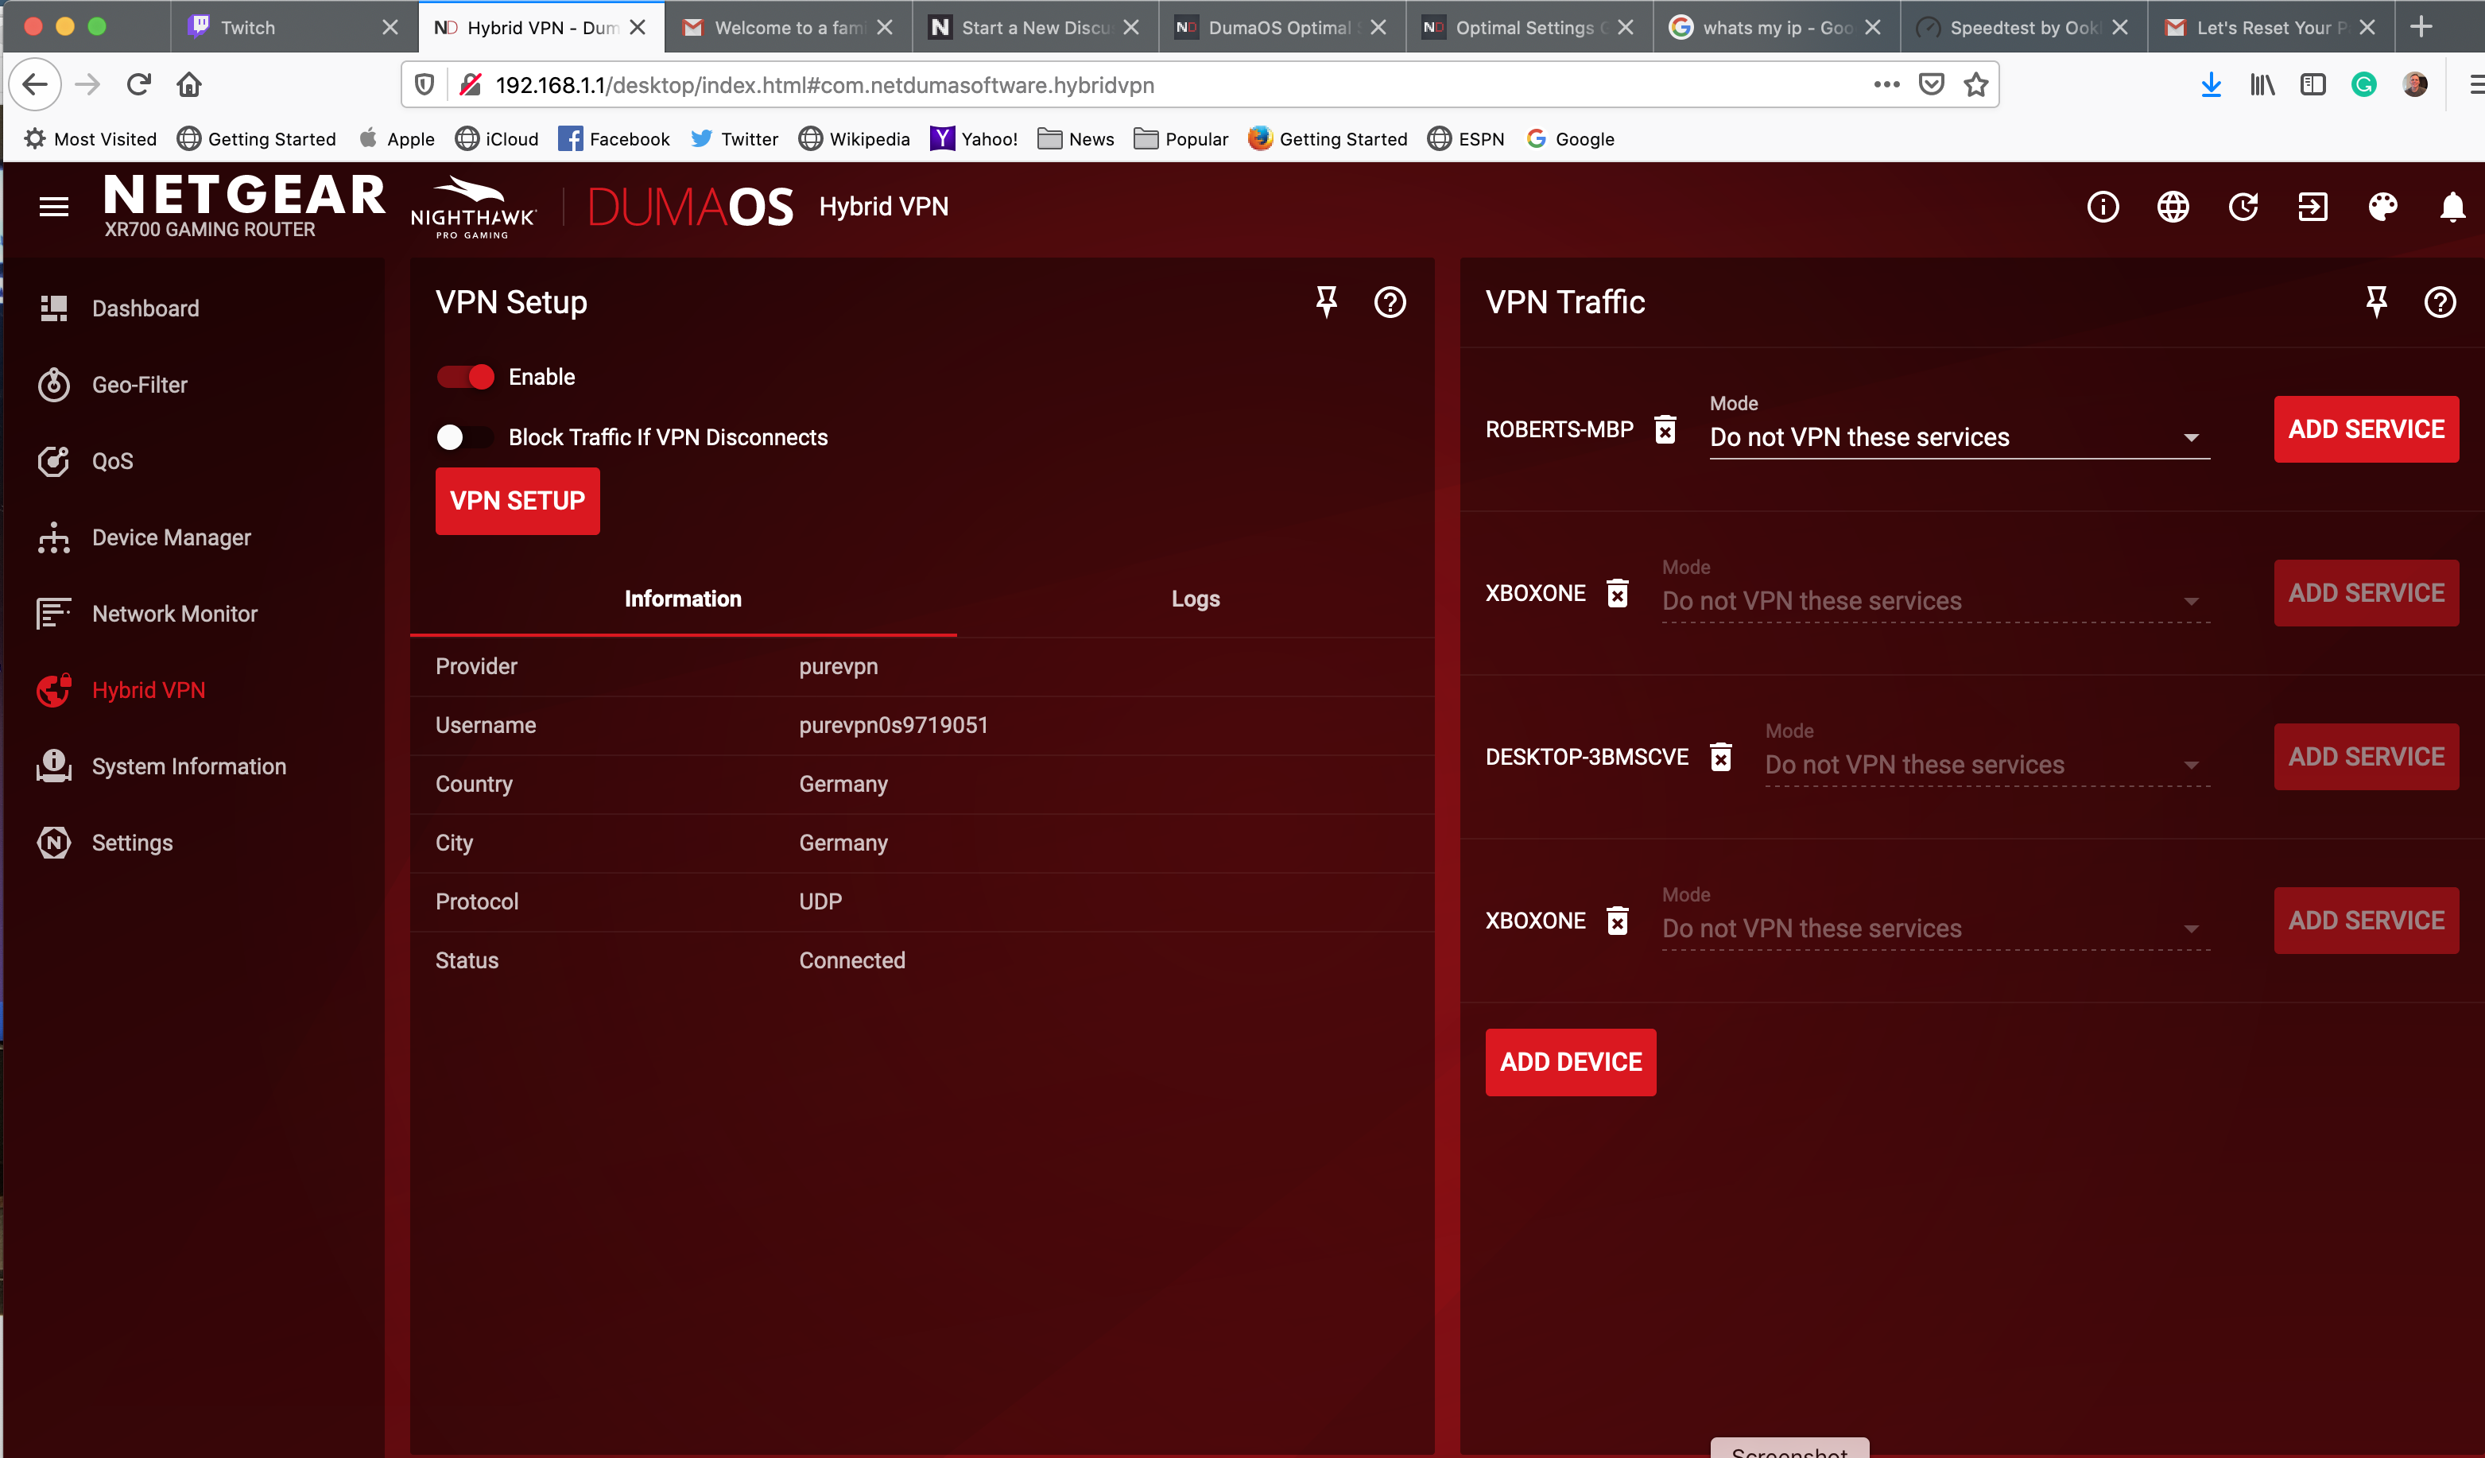Screen dimensions: 2485x1458
Task: Click the logout icon in header
Action: (2312, 206)
